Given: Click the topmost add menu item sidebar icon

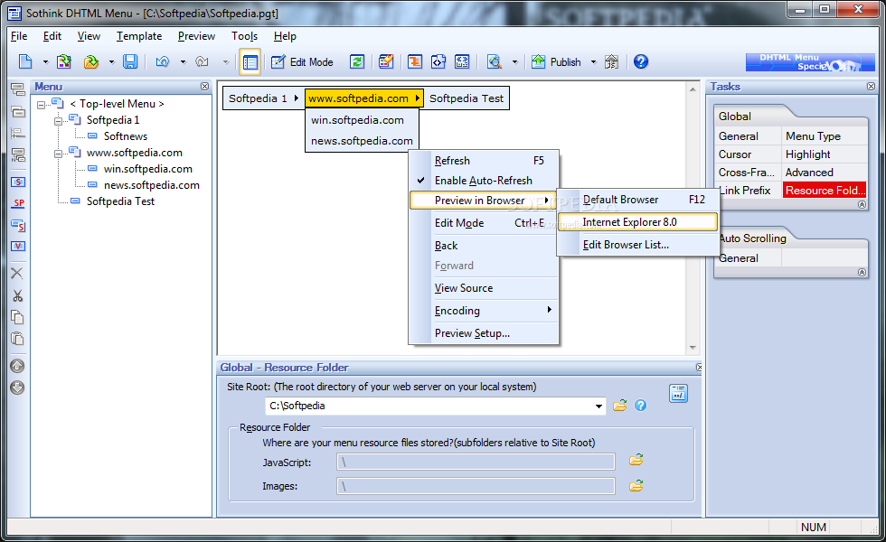Looking at the screenshot, I should pos(18,89).
